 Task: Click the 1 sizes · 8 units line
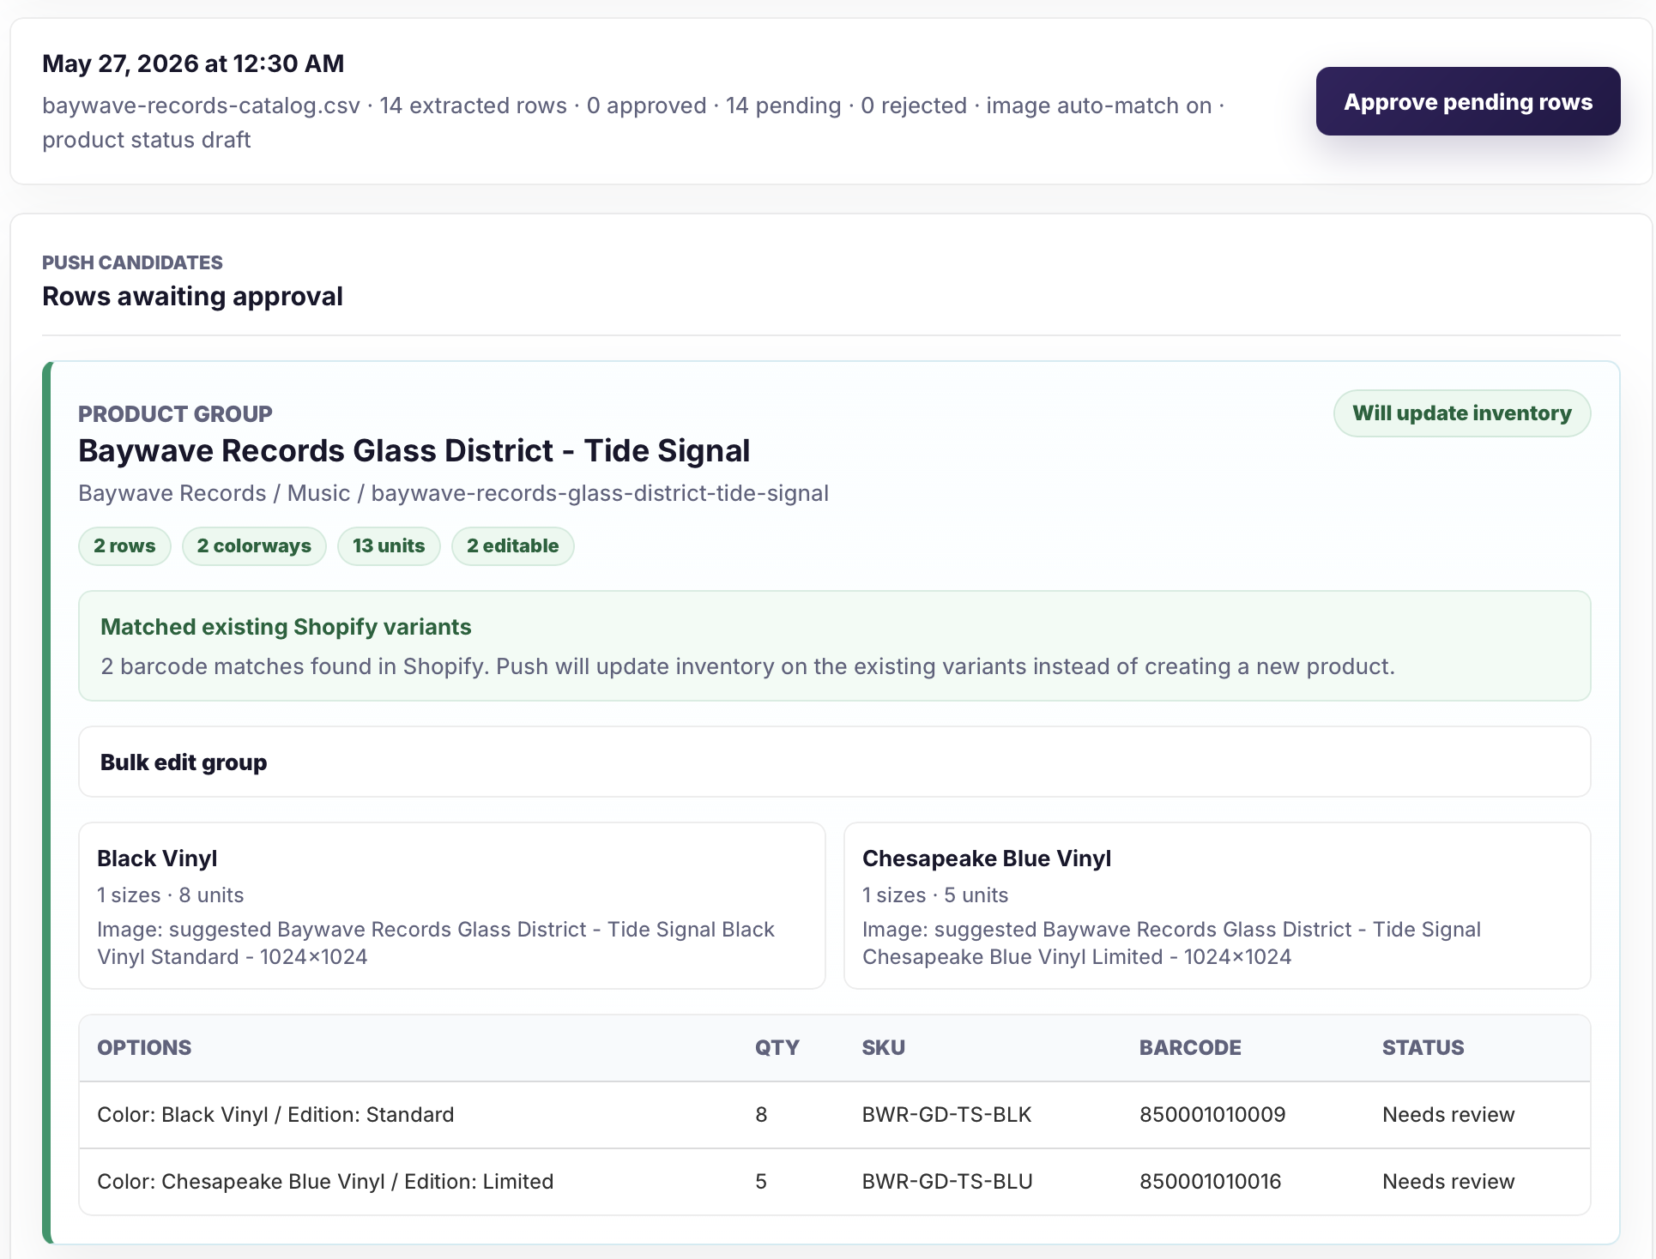(170, 895)
